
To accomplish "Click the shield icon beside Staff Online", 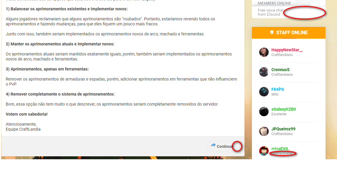I will coord(272,32).
